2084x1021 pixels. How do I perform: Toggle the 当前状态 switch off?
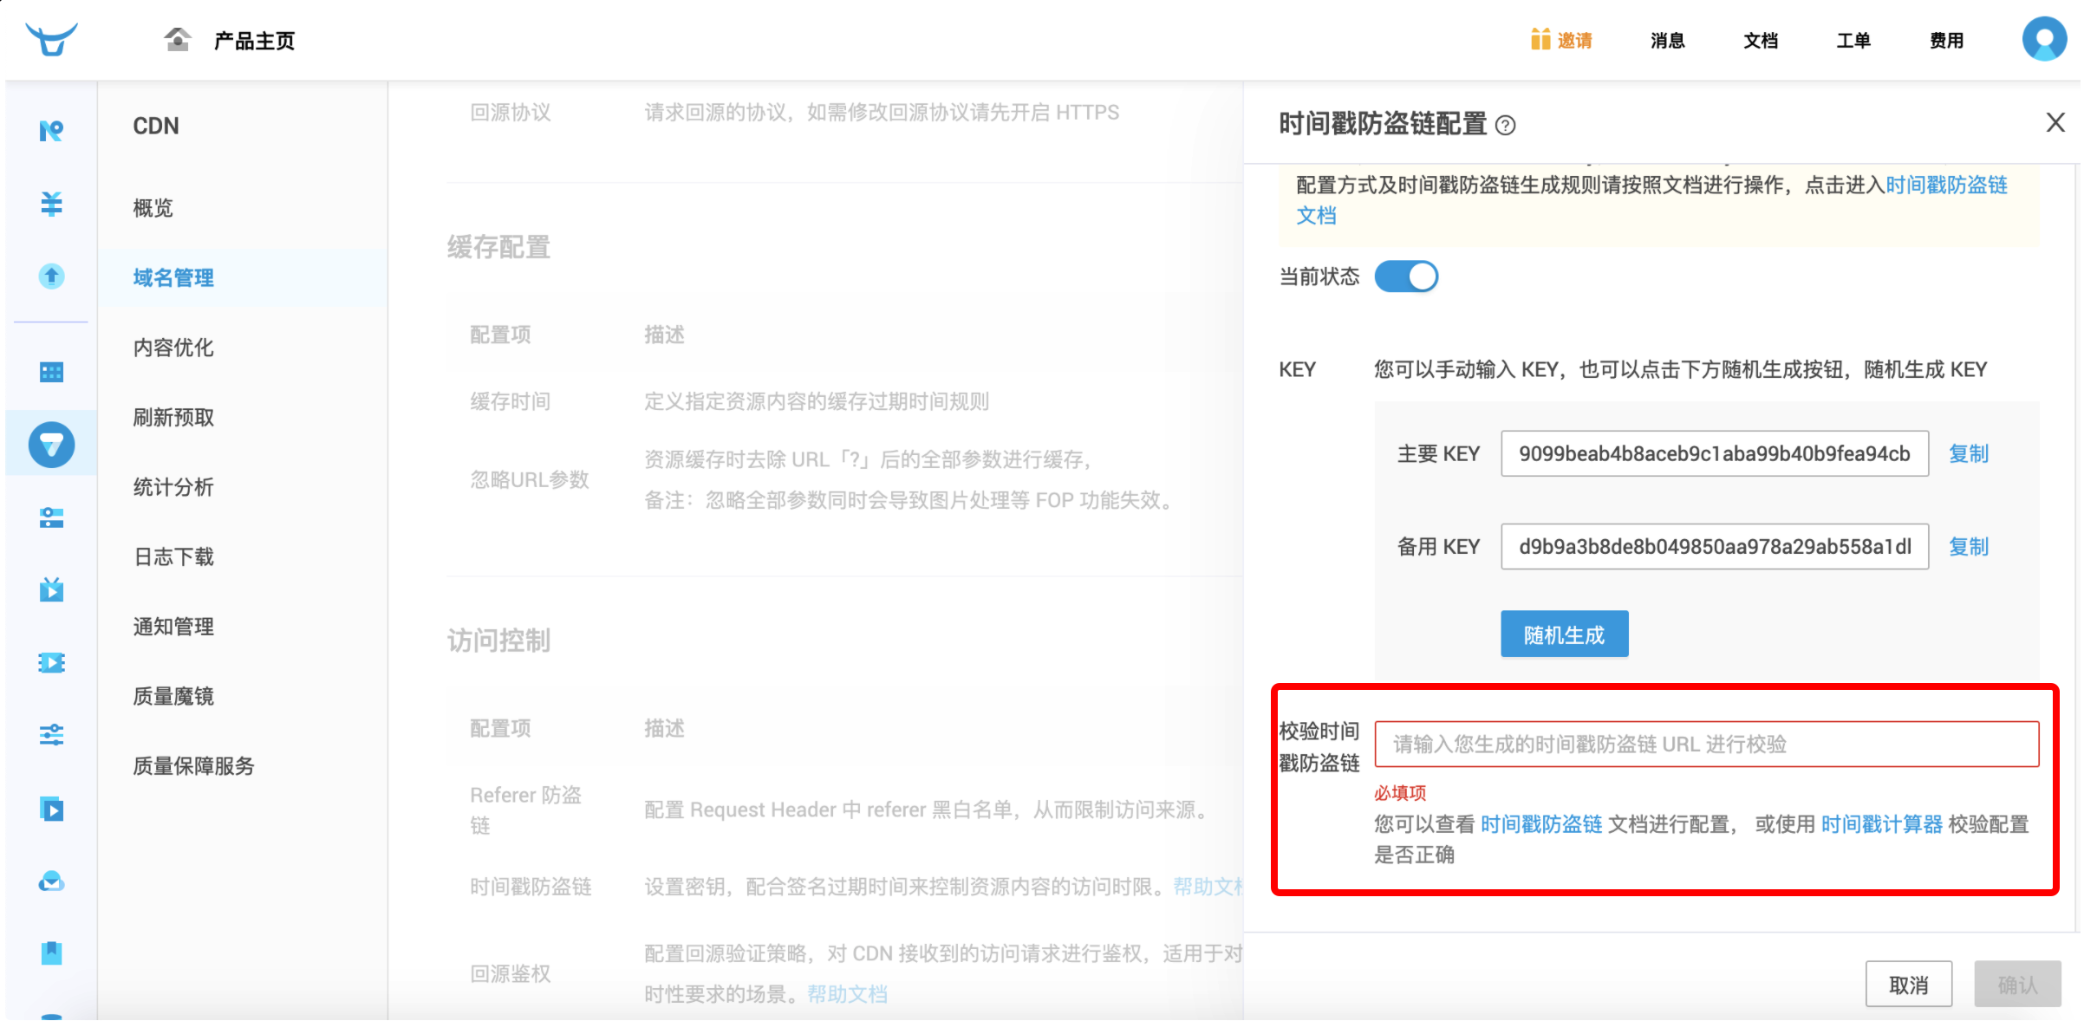tap(1406, 276)
